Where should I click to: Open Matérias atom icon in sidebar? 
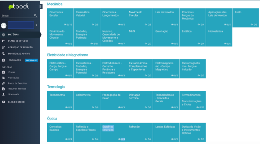(3, 35)
